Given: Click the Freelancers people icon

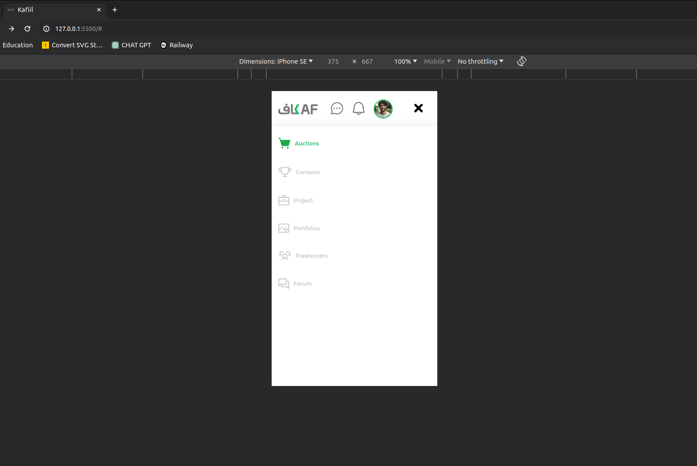Looking at the screenshot, I should pos(284,256).
